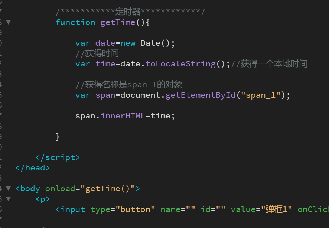Image resolution: width=329 pixels, height=228 pixels.
Task: Collapse the getTime function fold arrow
Action: point(9,22)
